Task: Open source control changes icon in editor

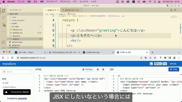Action: 171,10
